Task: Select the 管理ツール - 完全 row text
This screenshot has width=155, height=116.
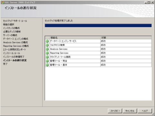Action: [x=58, y=61]
